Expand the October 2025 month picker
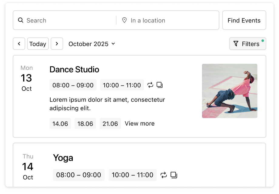Viewport: 279px width, 194px height. [x=92, y=44]
